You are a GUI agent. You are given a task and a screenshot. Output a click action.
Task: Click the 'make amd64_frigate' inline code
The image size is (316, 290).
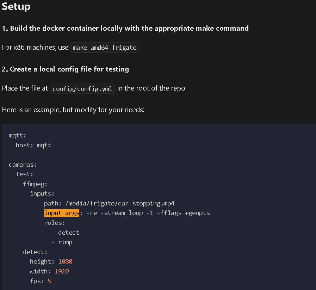(104, 48)
